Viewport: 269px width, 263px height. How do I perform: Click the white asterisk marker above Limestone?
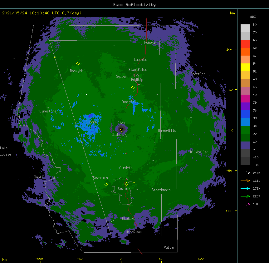click(48, 108)
